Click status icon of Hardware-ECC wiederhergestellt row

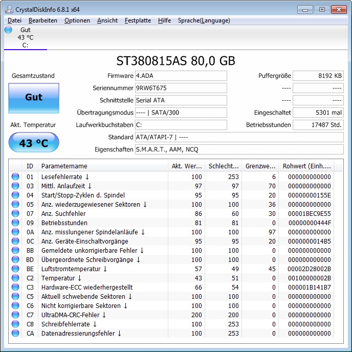(15, 287)
